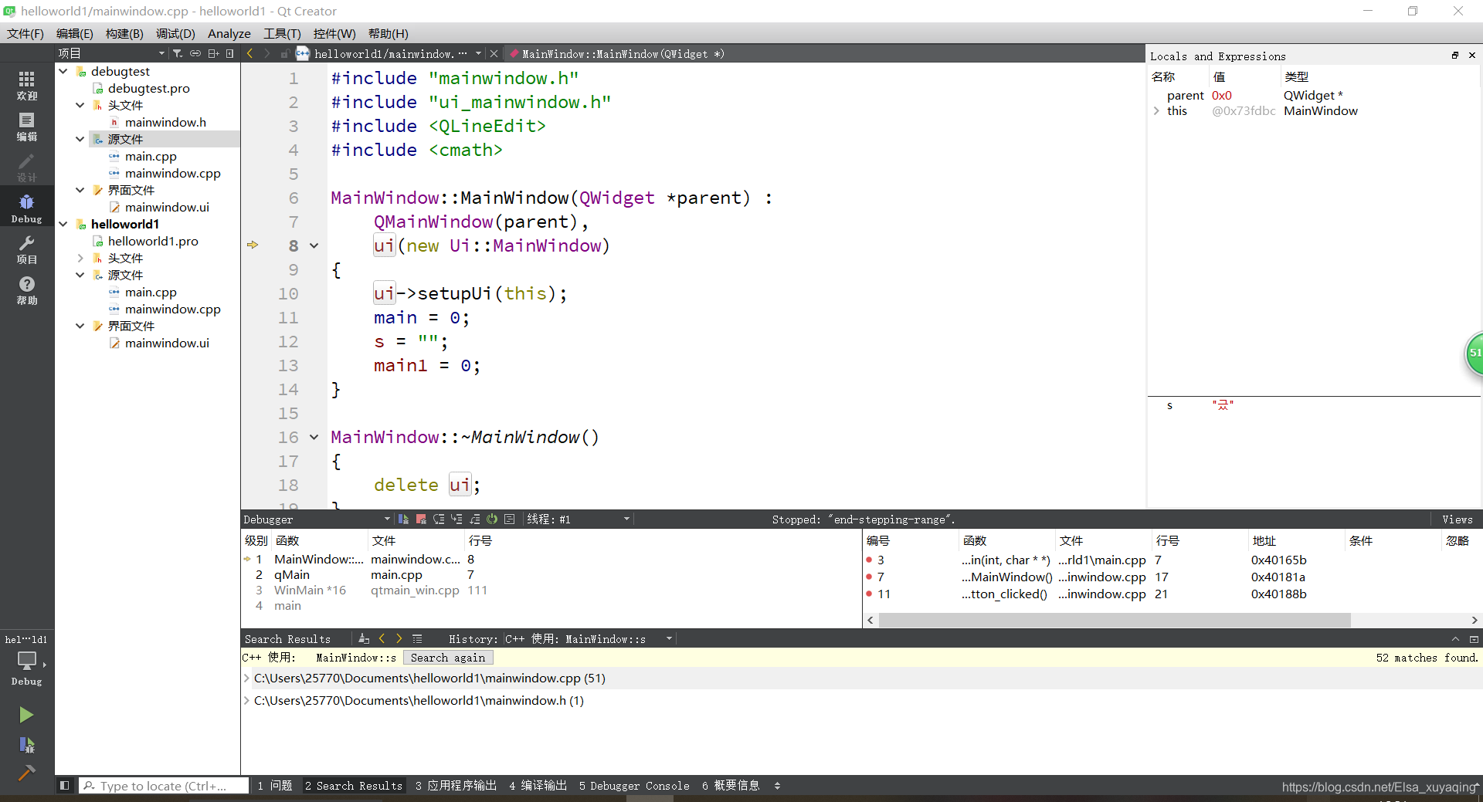1483x802 pixels.
Task: Expand mainwindow.h (1) search result
Action: pyautogui.click(x=246, y=700)
